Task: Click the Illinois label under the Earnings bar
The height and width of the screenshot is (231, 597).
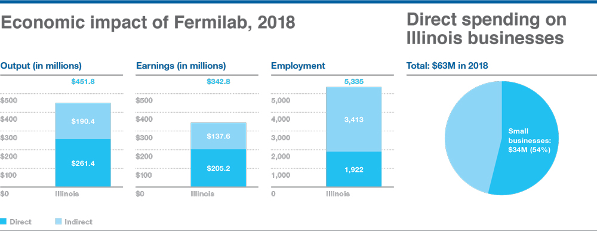Action: pyautogui.click(x=202, y=194)
